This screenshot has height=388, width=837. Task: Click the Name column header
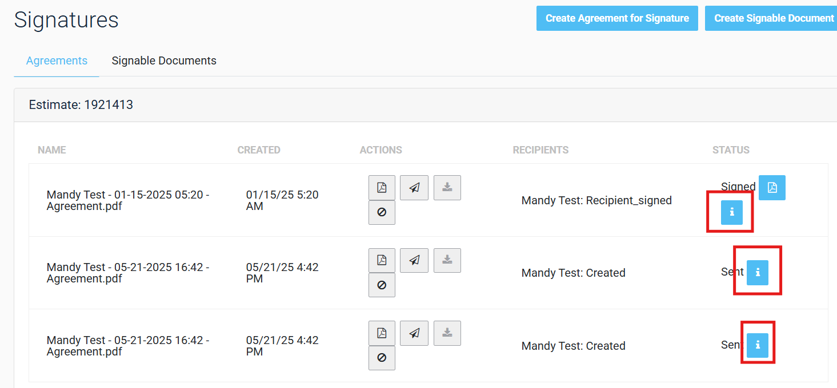click(x=52, y=150)
